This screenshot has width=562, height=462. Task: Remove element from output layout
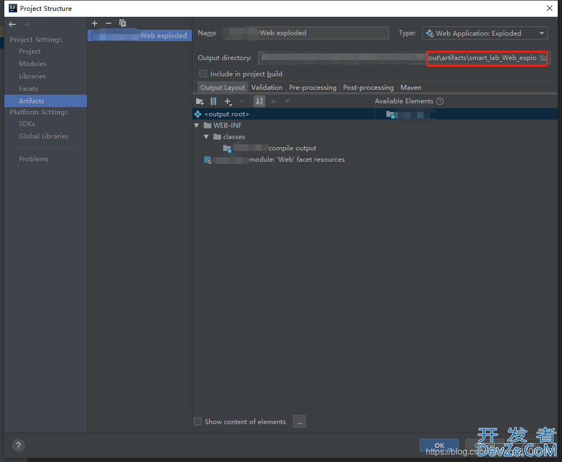[242, 102]
